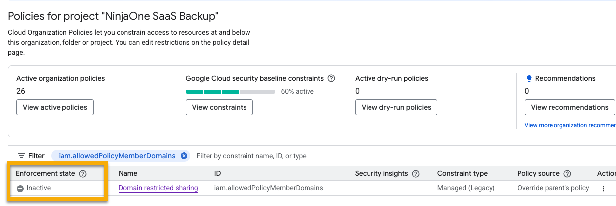
Task: Remove the iam.allowedPolicyMemberDomains filter chip
Action: point(184,156)
